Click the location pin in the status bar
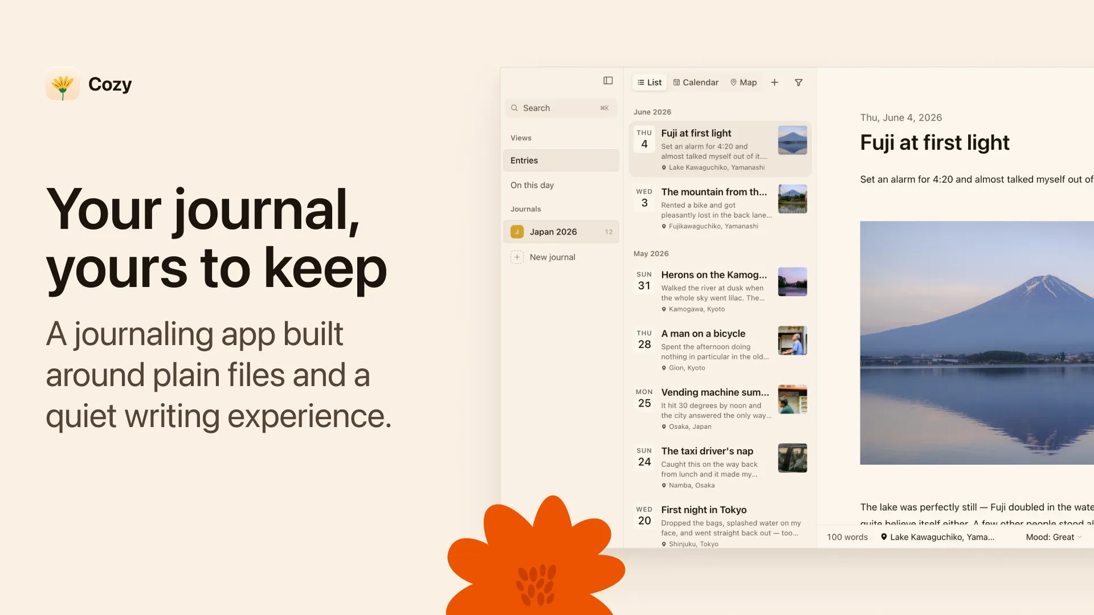 (x=884, y=537)
